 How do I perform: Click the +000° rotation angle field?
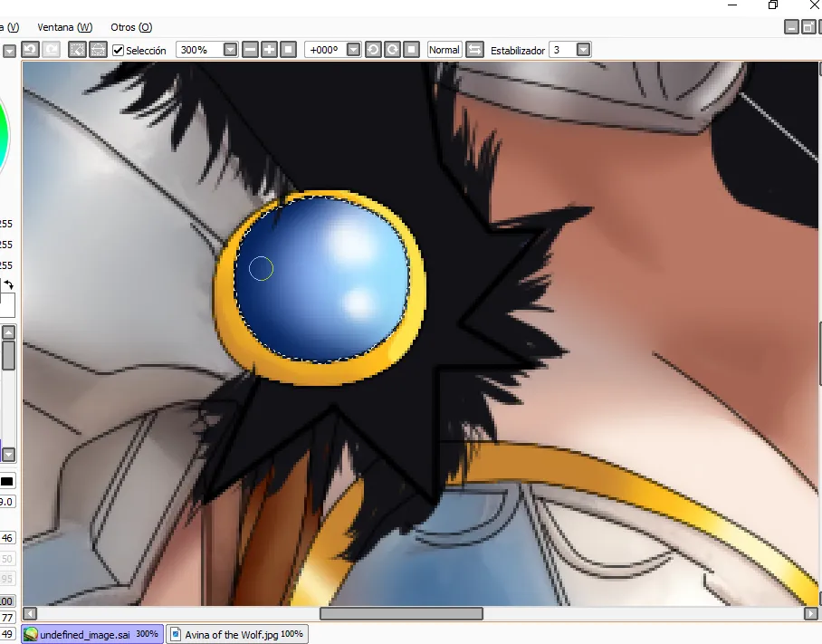pyautogui.click(x=326, y=50)
